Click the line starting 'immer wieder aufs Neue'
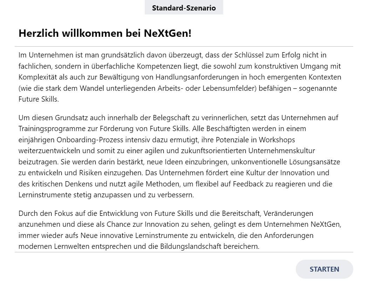Image resolution: width=368 pixels, height=293 pixels. tap(166, 235)
